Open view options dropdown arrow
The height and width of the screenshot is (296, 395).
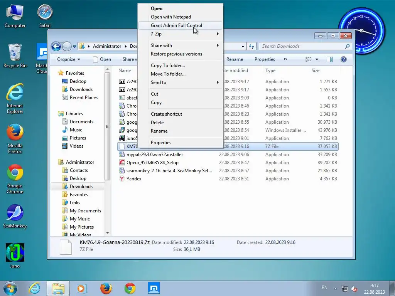[317, 59]
